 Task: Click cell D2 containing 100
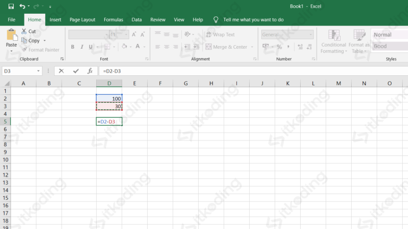click(x=109, y=99)
